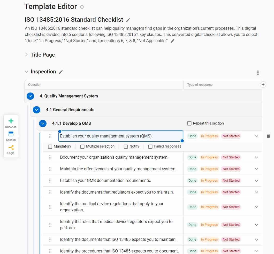Rename the Inspection page using its pencil icon
Viewport: 274px width, 254px height.
point(61,72)
